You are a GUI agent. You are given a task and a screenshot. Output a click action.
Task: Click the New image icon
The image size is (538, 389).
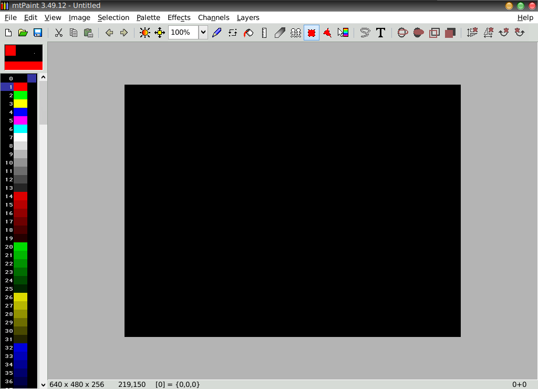(8, 33)
